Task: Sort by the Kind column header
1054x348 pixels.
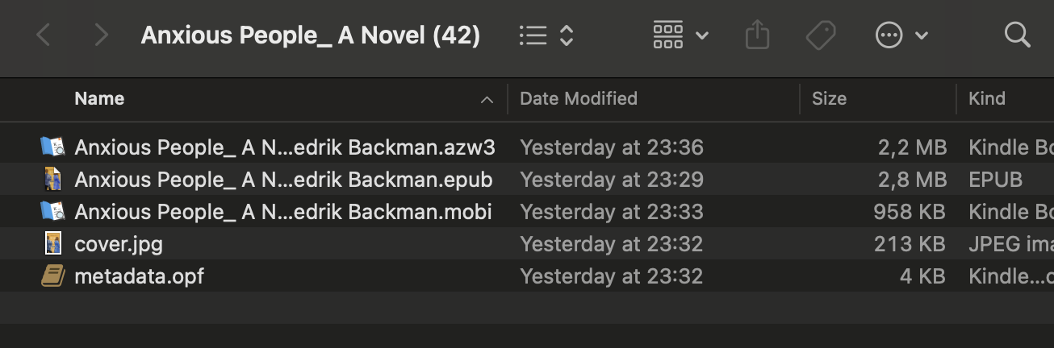Action: point(987,99)
